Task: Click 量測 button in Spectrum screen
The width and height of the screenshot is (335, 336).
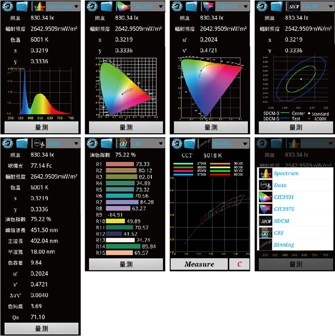Action: (41, 127)
